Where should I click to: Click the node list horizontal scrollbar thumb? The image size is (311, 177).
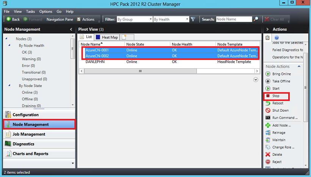point(140,71)
